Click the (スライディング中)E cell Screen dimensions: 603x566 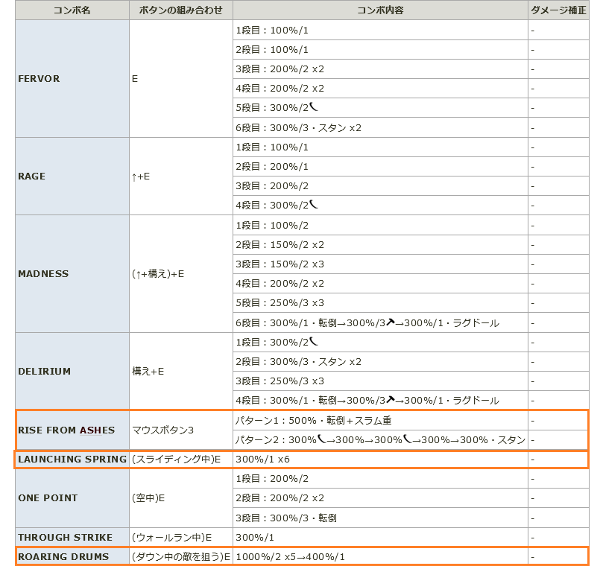(x=180, y=460)
